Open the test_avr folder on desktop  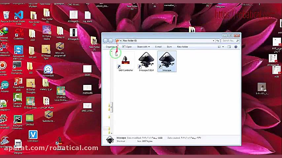[x=32, y=52]
